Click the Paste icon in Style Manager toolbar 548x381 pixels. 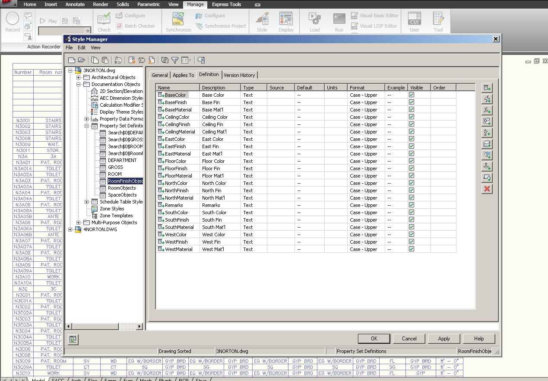(x=105, y=60)
